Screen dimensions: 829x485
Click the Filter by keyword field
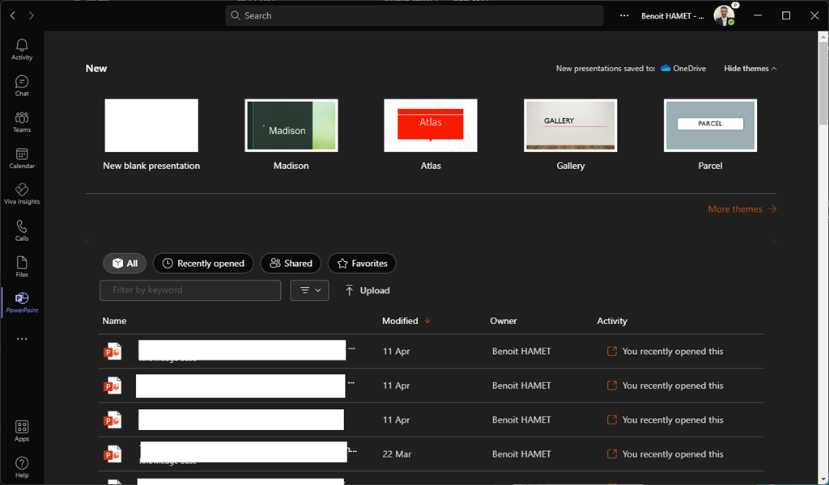point(190,290)
